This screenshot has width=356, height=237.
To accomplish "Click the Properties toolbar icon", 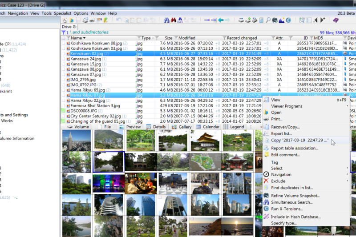I will pos(99,20).
